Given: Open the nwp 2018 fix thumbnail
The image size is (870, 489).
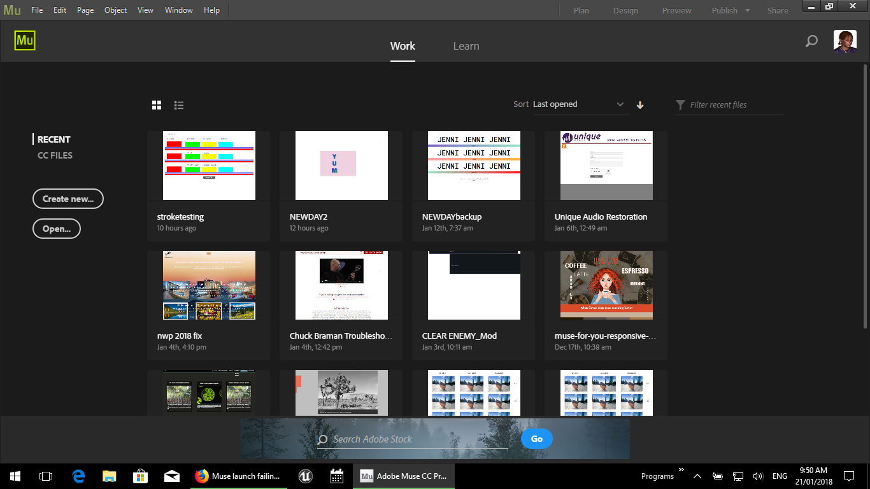Looking at the screenshot, I should pos(209,285).
